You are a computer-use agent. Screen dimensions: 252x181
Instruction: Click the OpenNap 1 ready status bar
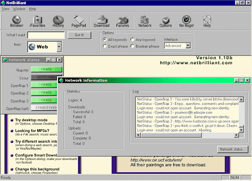44,85
